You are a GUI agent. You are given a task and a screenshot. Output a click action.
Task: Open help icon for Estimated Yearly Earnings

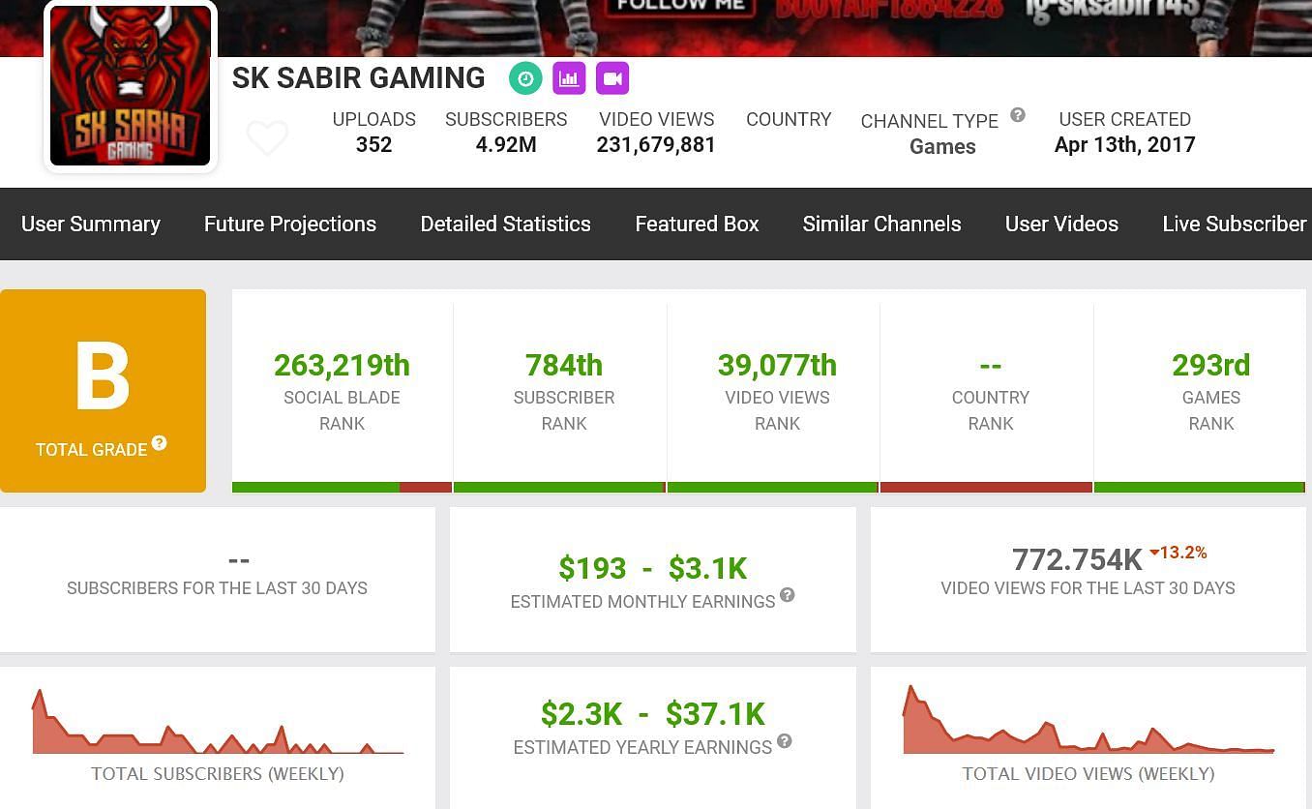(x=785, y=741)
